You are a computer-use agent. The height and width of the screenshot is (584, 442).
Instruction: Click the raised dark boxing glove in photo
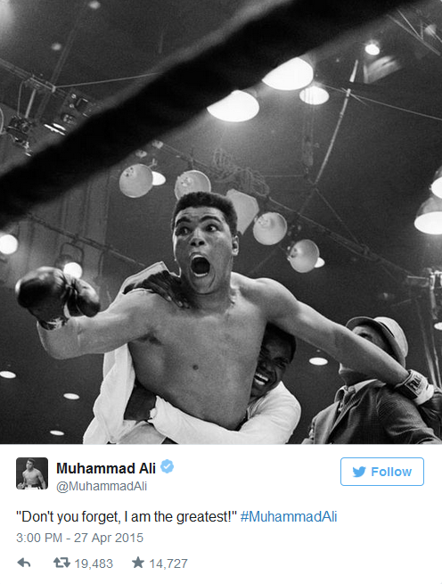point(58,294)
